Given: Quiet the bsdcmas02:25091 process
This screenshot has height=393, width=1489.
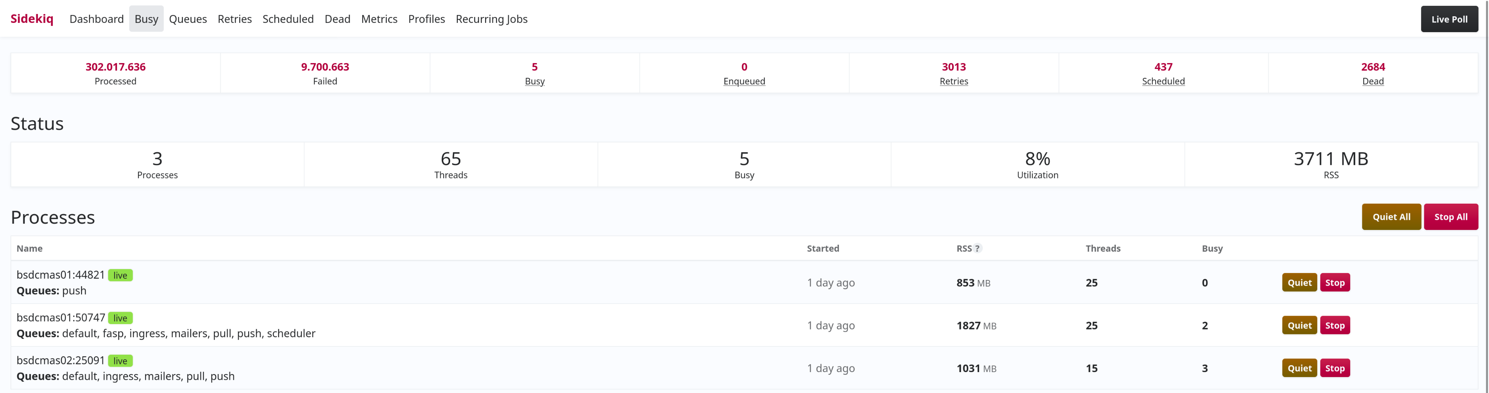Looking at the screenshot, I should [x=1299, y=368].
